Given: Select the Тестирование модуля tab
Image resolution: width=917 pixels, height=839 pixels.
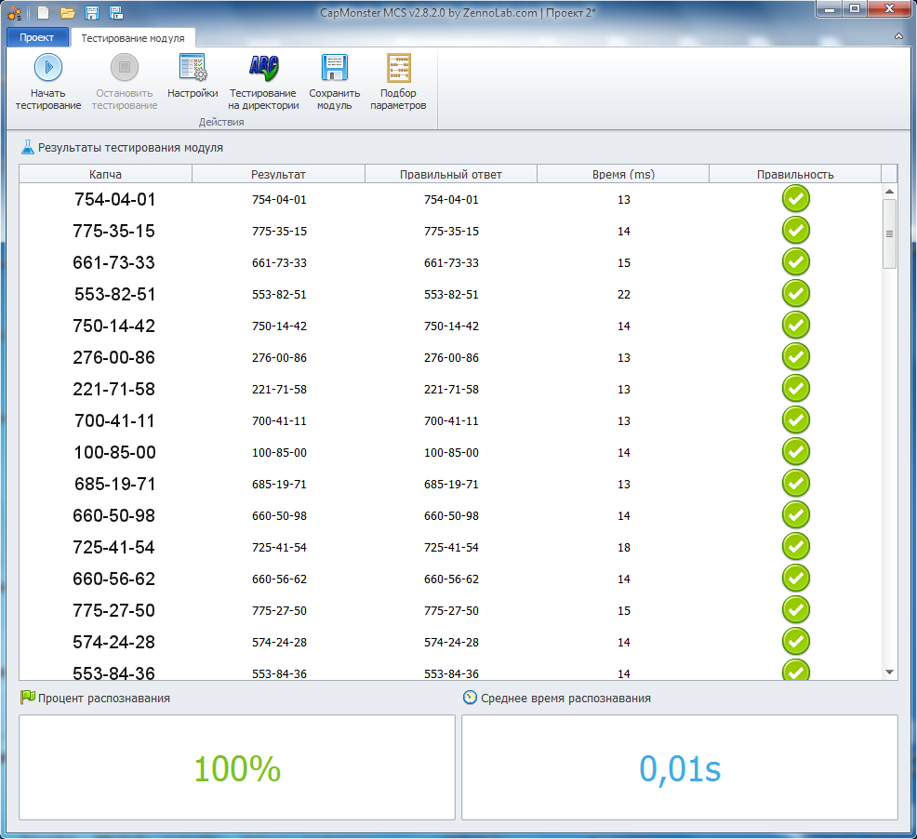Looking at the screenshot, I should [x=133, y=38].
